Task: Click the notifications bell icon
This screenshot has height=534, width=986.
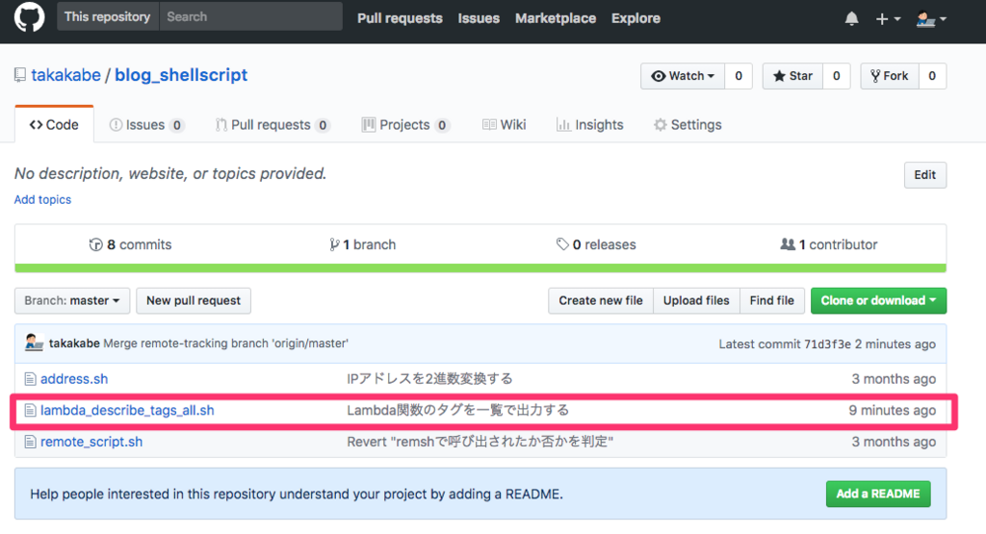Action: pos(851,19)
